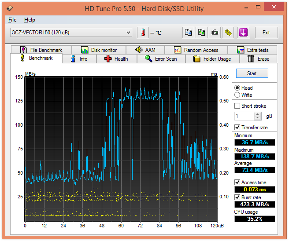The width and height of the screenshot is (289, 241).
Task: Open the Folder Usage tab
Action: (212, 59)
